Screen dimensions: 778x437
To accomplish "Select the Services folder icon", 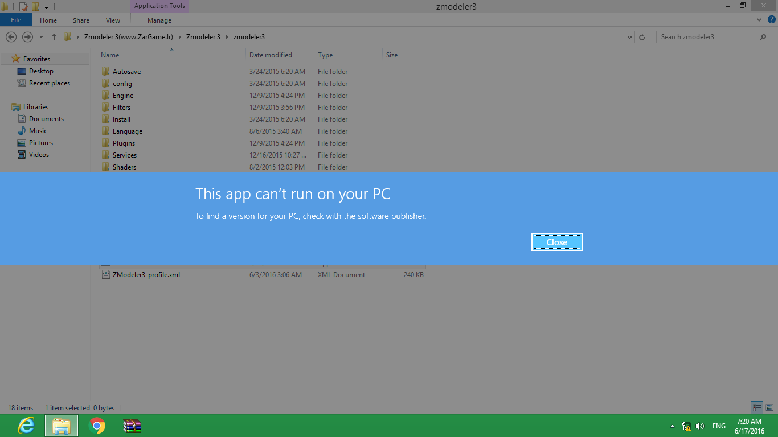I will 106,155.
